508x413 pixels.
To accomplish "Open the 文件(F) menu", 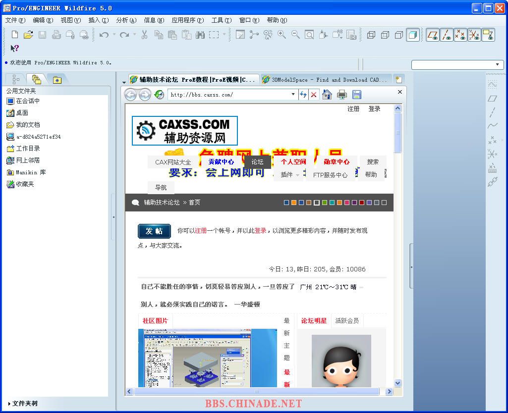I will pyautogui.click(x=15, y=20).
